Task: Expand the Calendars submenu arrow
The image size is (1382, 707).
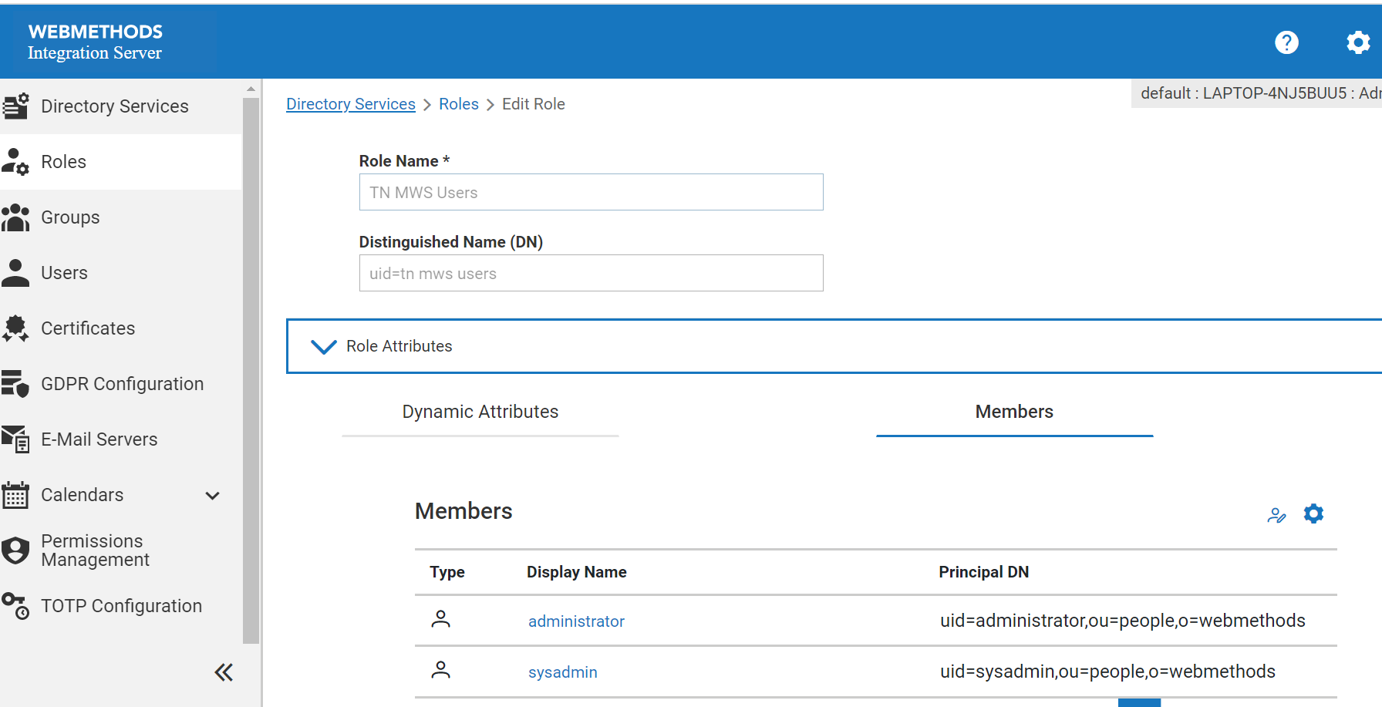Action: pos(213,496)
